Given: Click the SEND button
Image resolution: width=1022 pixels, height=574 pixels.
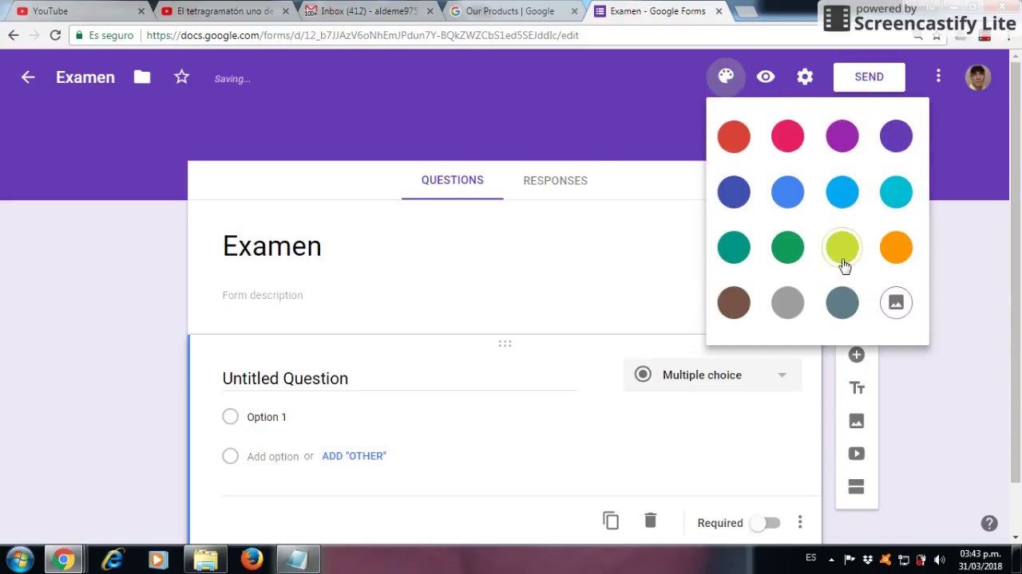Looking at the screenshot, I should point(869,77).
